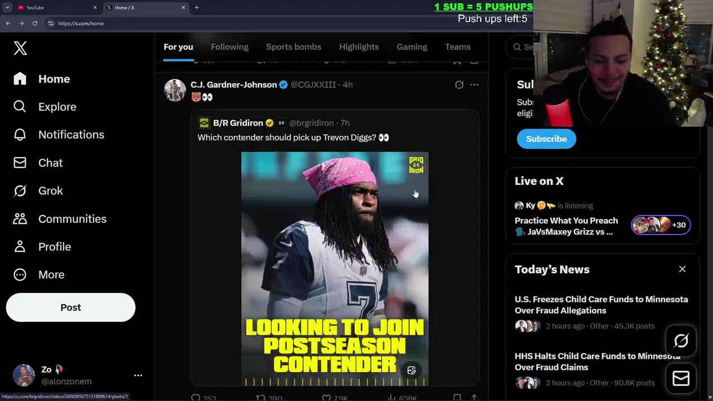Close the Home / X browser tab
The height and width of the screenshot is (401, 713).
tap(183, 7)
